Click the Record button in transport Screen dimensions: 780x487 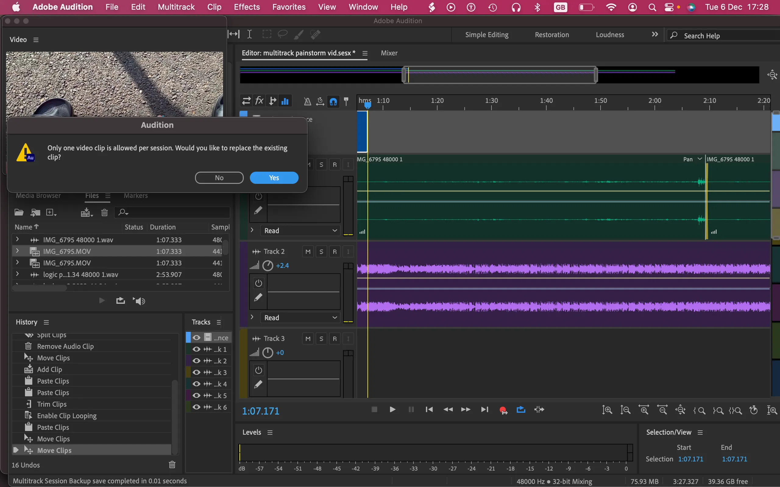click(x=503, y=410)
